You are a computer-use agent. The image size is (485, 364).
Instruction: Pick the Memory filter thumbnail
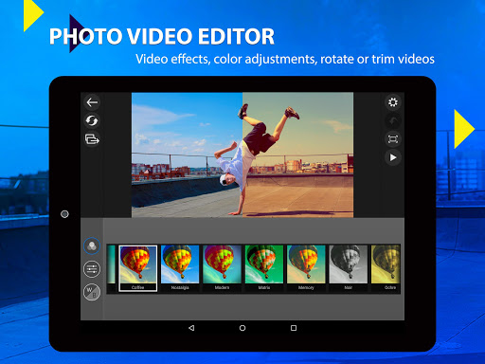(x=306, y=268)
